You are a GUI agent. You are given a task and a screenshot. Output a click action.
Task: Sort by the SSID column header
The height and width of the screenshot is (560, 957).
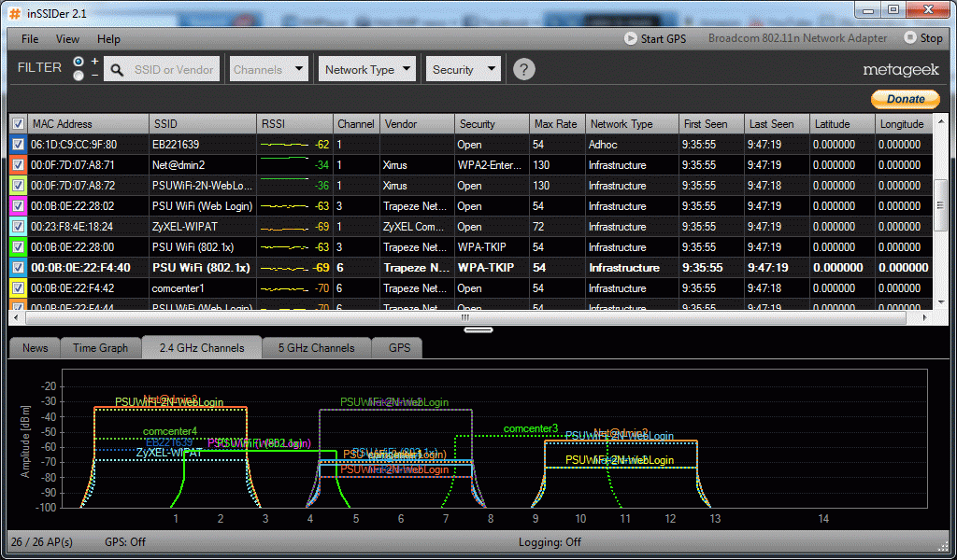tap(203, 124)
